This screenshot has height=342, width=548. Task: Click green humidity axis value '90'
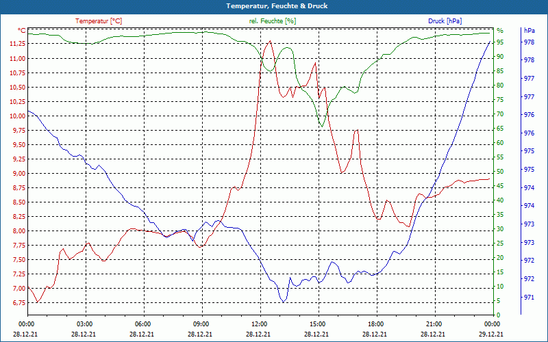point(500,57)
